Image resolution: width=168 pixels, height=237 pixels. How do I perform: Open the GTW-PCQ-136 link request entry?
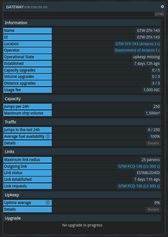point(139,186)
